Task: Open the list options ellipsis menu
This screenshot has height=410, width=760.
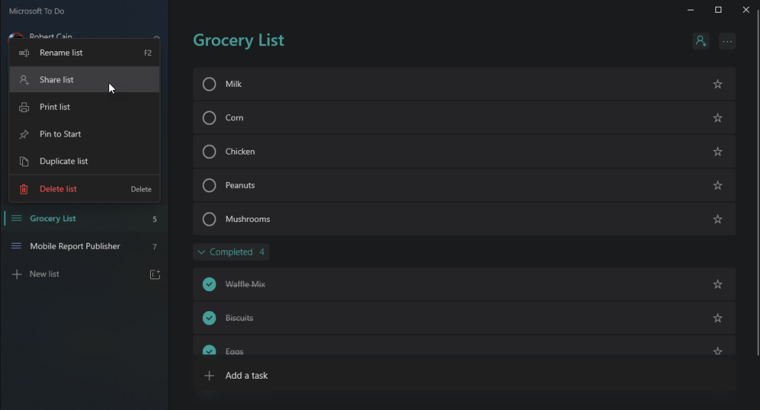Action: pos(727,42)
